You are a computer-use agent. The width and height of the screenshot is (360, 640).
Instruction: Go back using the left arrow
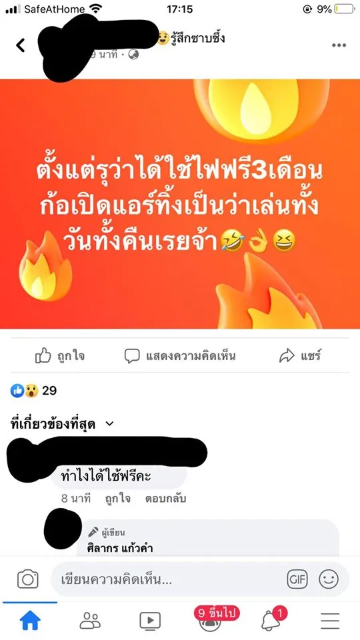[21, 45]
